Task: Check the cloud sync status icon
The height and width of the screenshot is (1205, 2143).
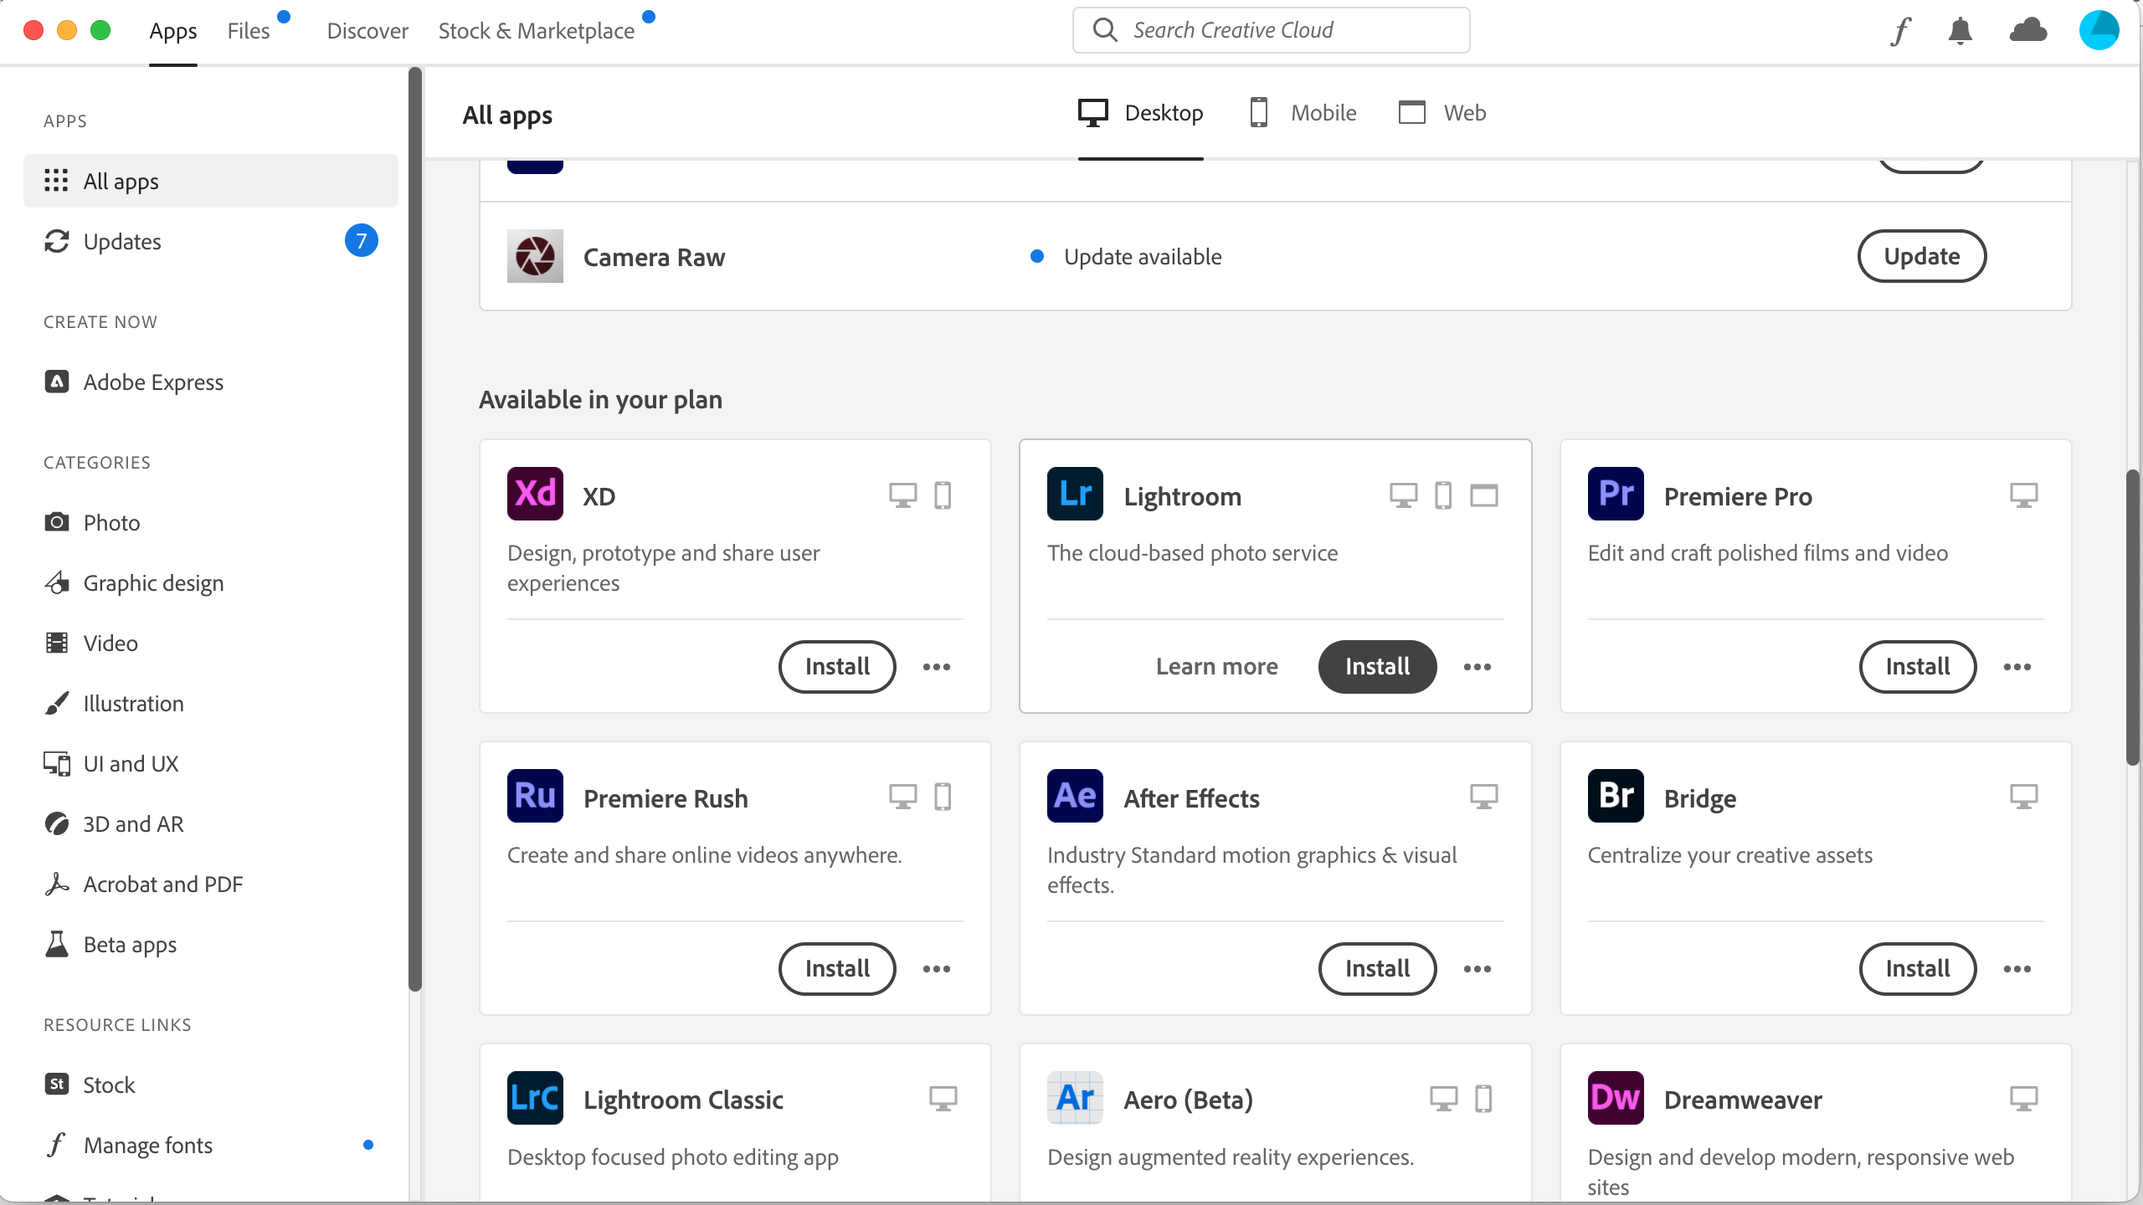Action: 2028,31
